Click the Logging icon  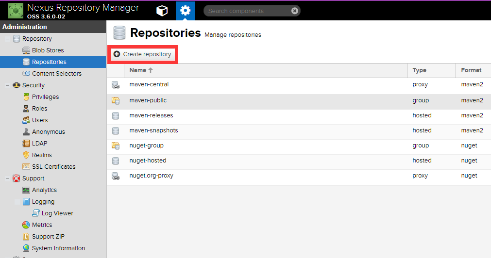(x=26, y=201)
